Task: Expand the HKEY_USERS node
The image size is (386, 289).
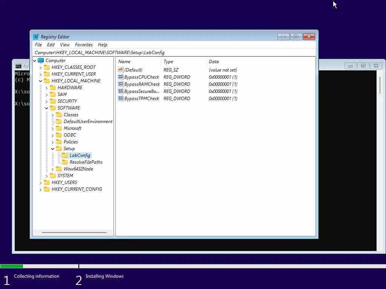Action: click(x=41, y=183)
